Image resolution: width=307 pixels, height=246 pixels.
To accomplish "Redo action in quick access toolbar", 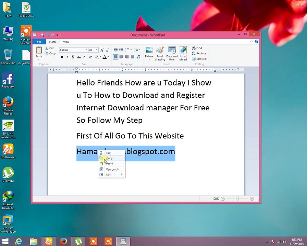I will [x=53, y=35].
